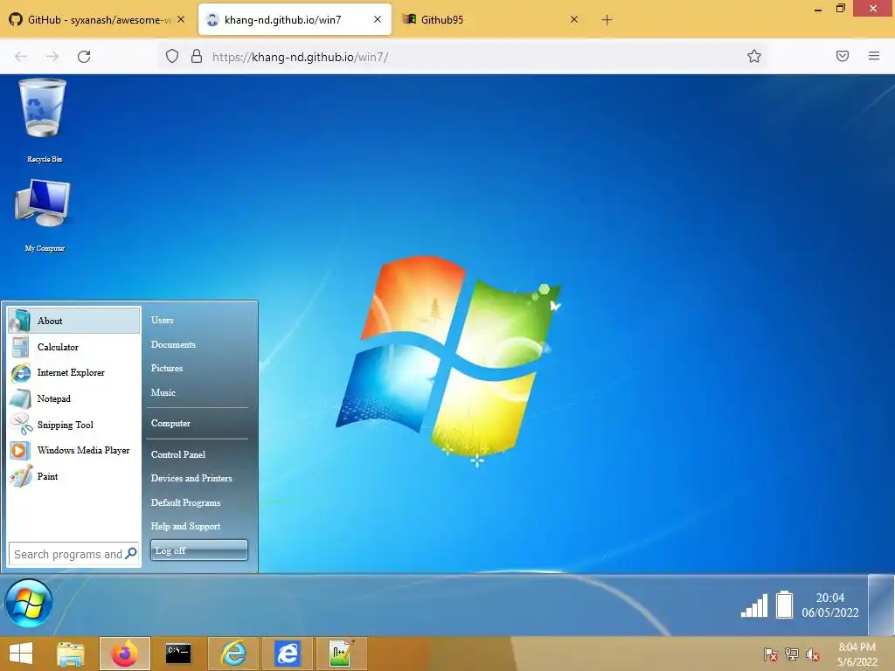Go back in browser history
Screen dimensions: 895x671
[x=21, y=57]
